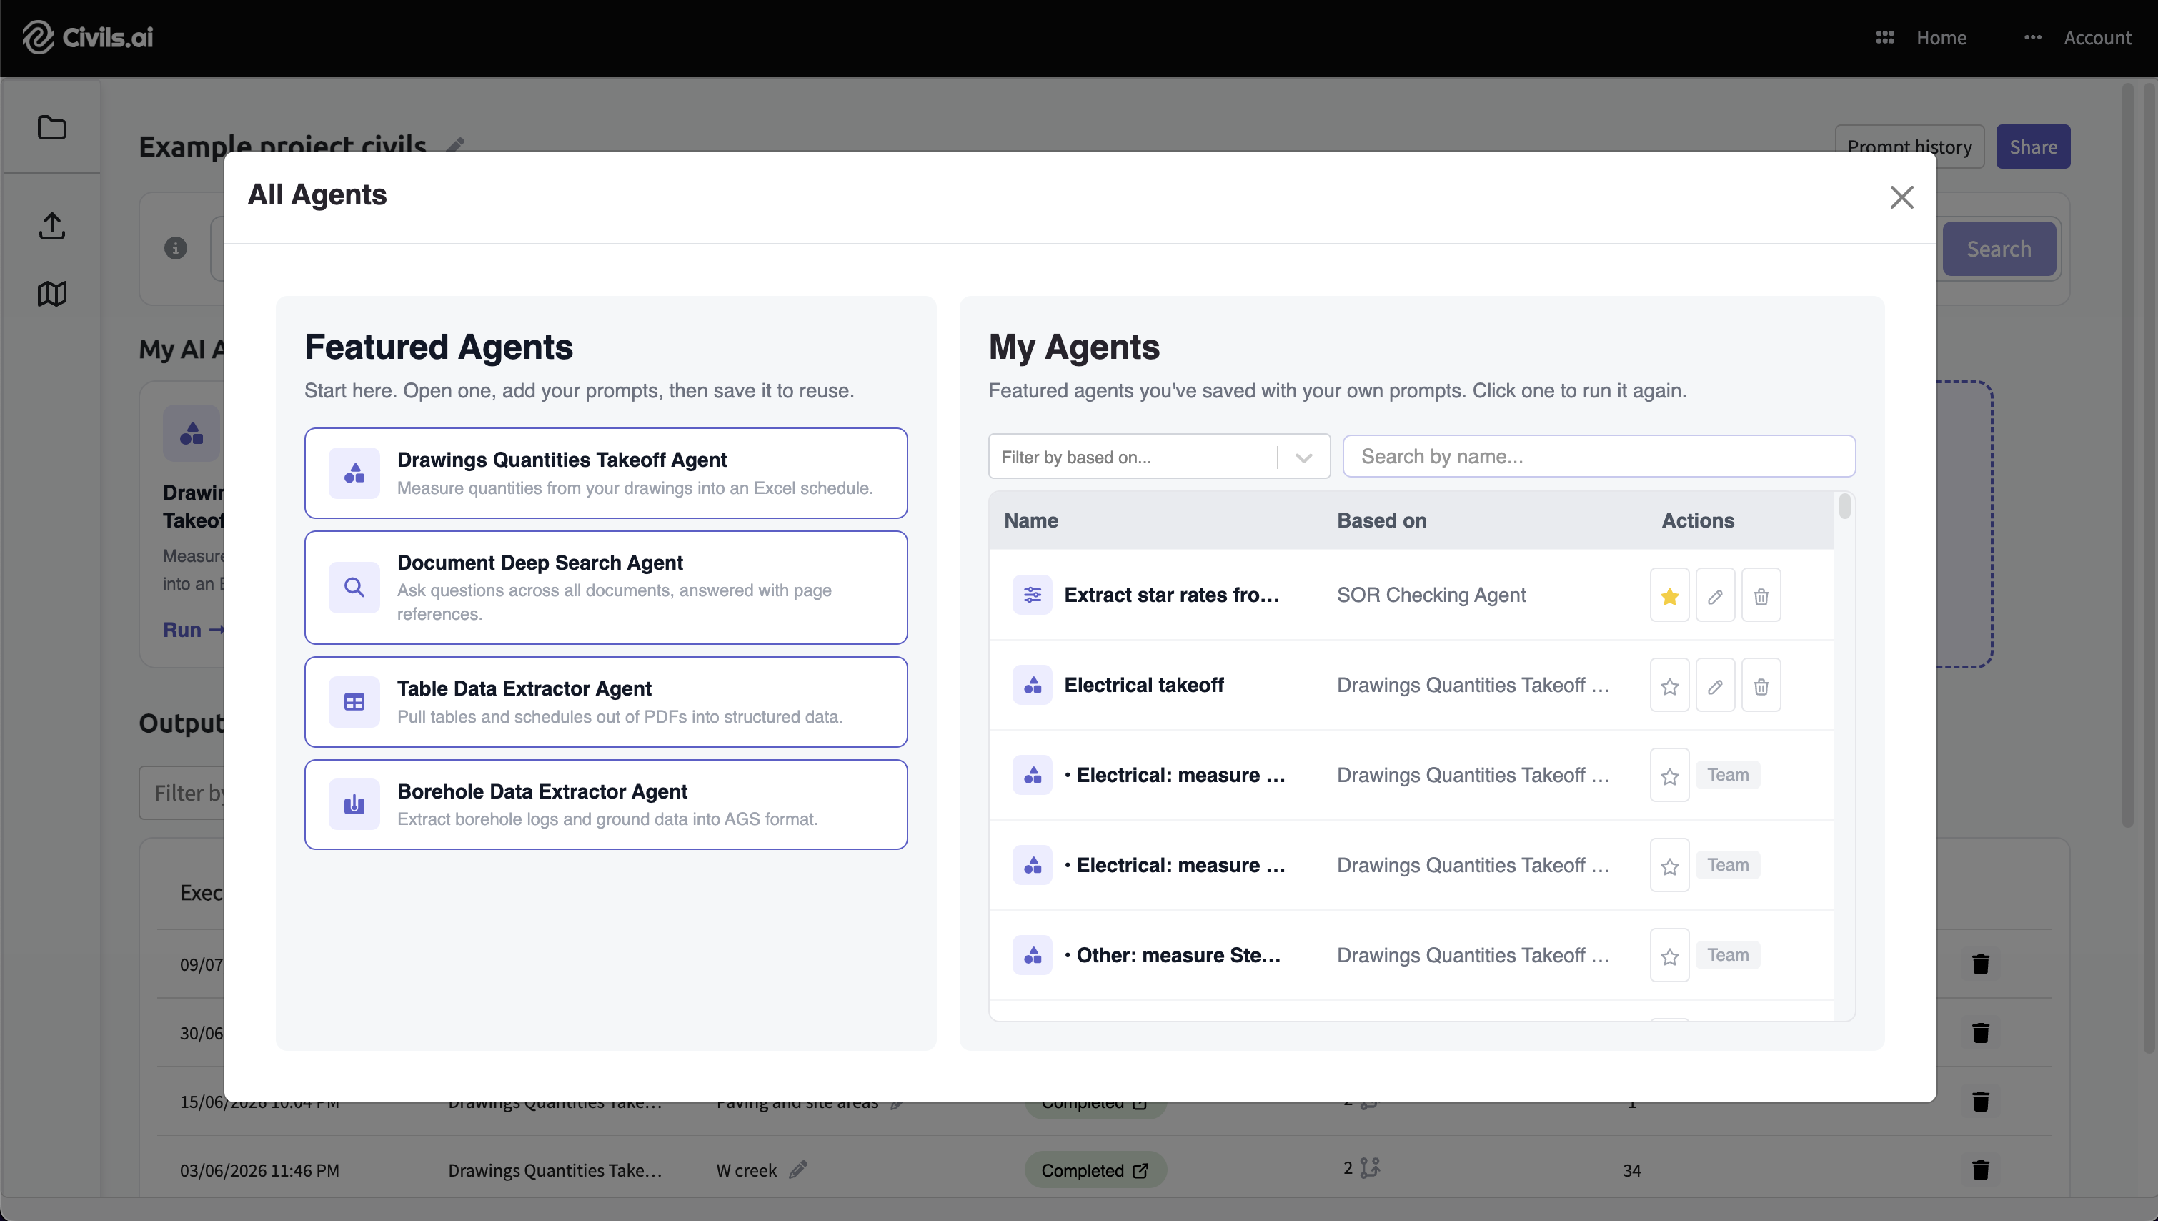Focus the Search by name field

coord(1598,456)
